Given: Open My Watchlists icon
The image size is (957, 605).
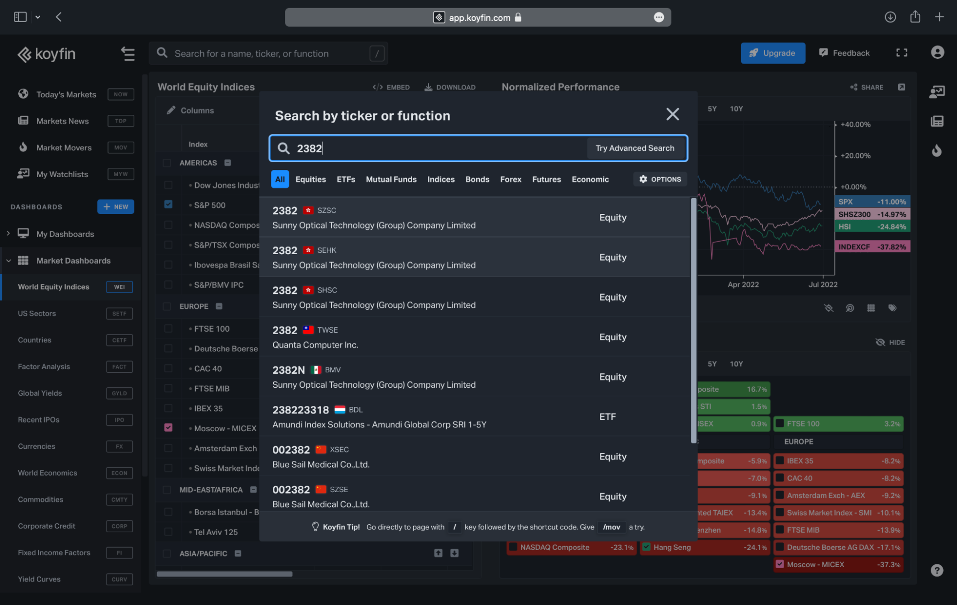Looking at the screenshot, I should (x=23, y=174).
